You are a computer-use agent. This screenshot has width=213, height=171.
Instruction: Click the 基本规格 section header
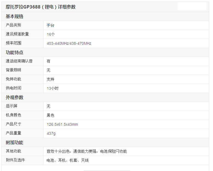coord(14,16)
